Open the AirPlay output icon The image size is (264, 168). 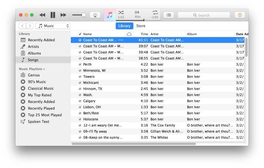(x=95, y=15)
